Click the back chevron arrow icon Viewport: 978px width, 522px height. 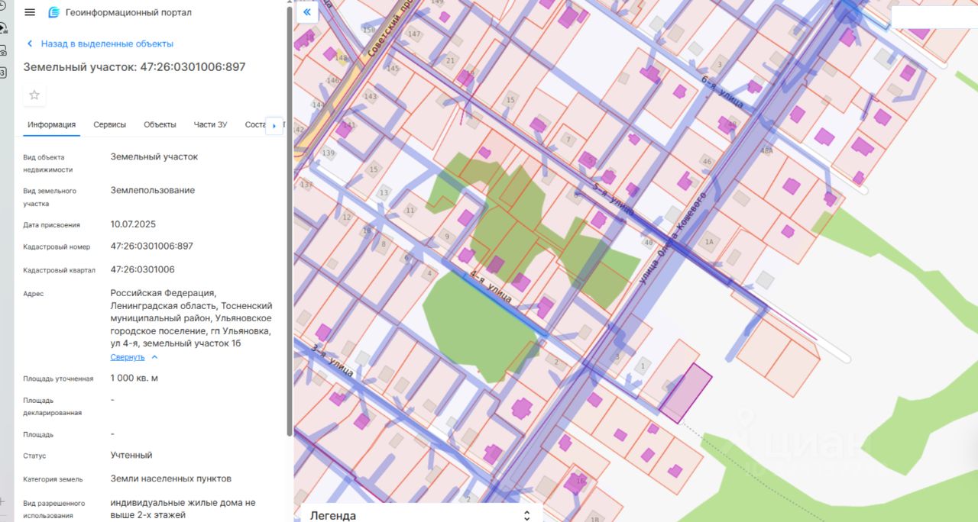pos(30,43)
